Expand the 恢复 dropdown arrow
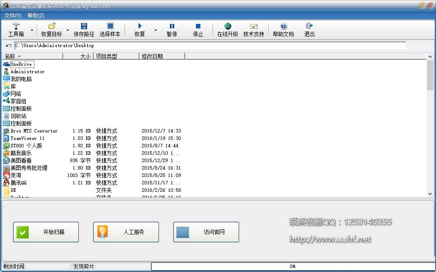436x272 pixels. tap(155, 30)
